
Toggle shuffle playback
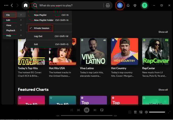coord(72,110)
